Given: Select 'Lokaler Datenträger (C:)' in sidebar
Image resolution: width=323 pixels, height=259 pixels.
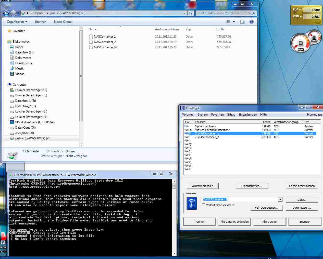Looking at the screenshot, I should [31, 90].
